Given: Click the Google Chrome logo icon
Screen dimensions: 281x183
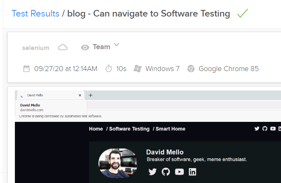Looking at the screenshot, I should click(x=191, y=69).
